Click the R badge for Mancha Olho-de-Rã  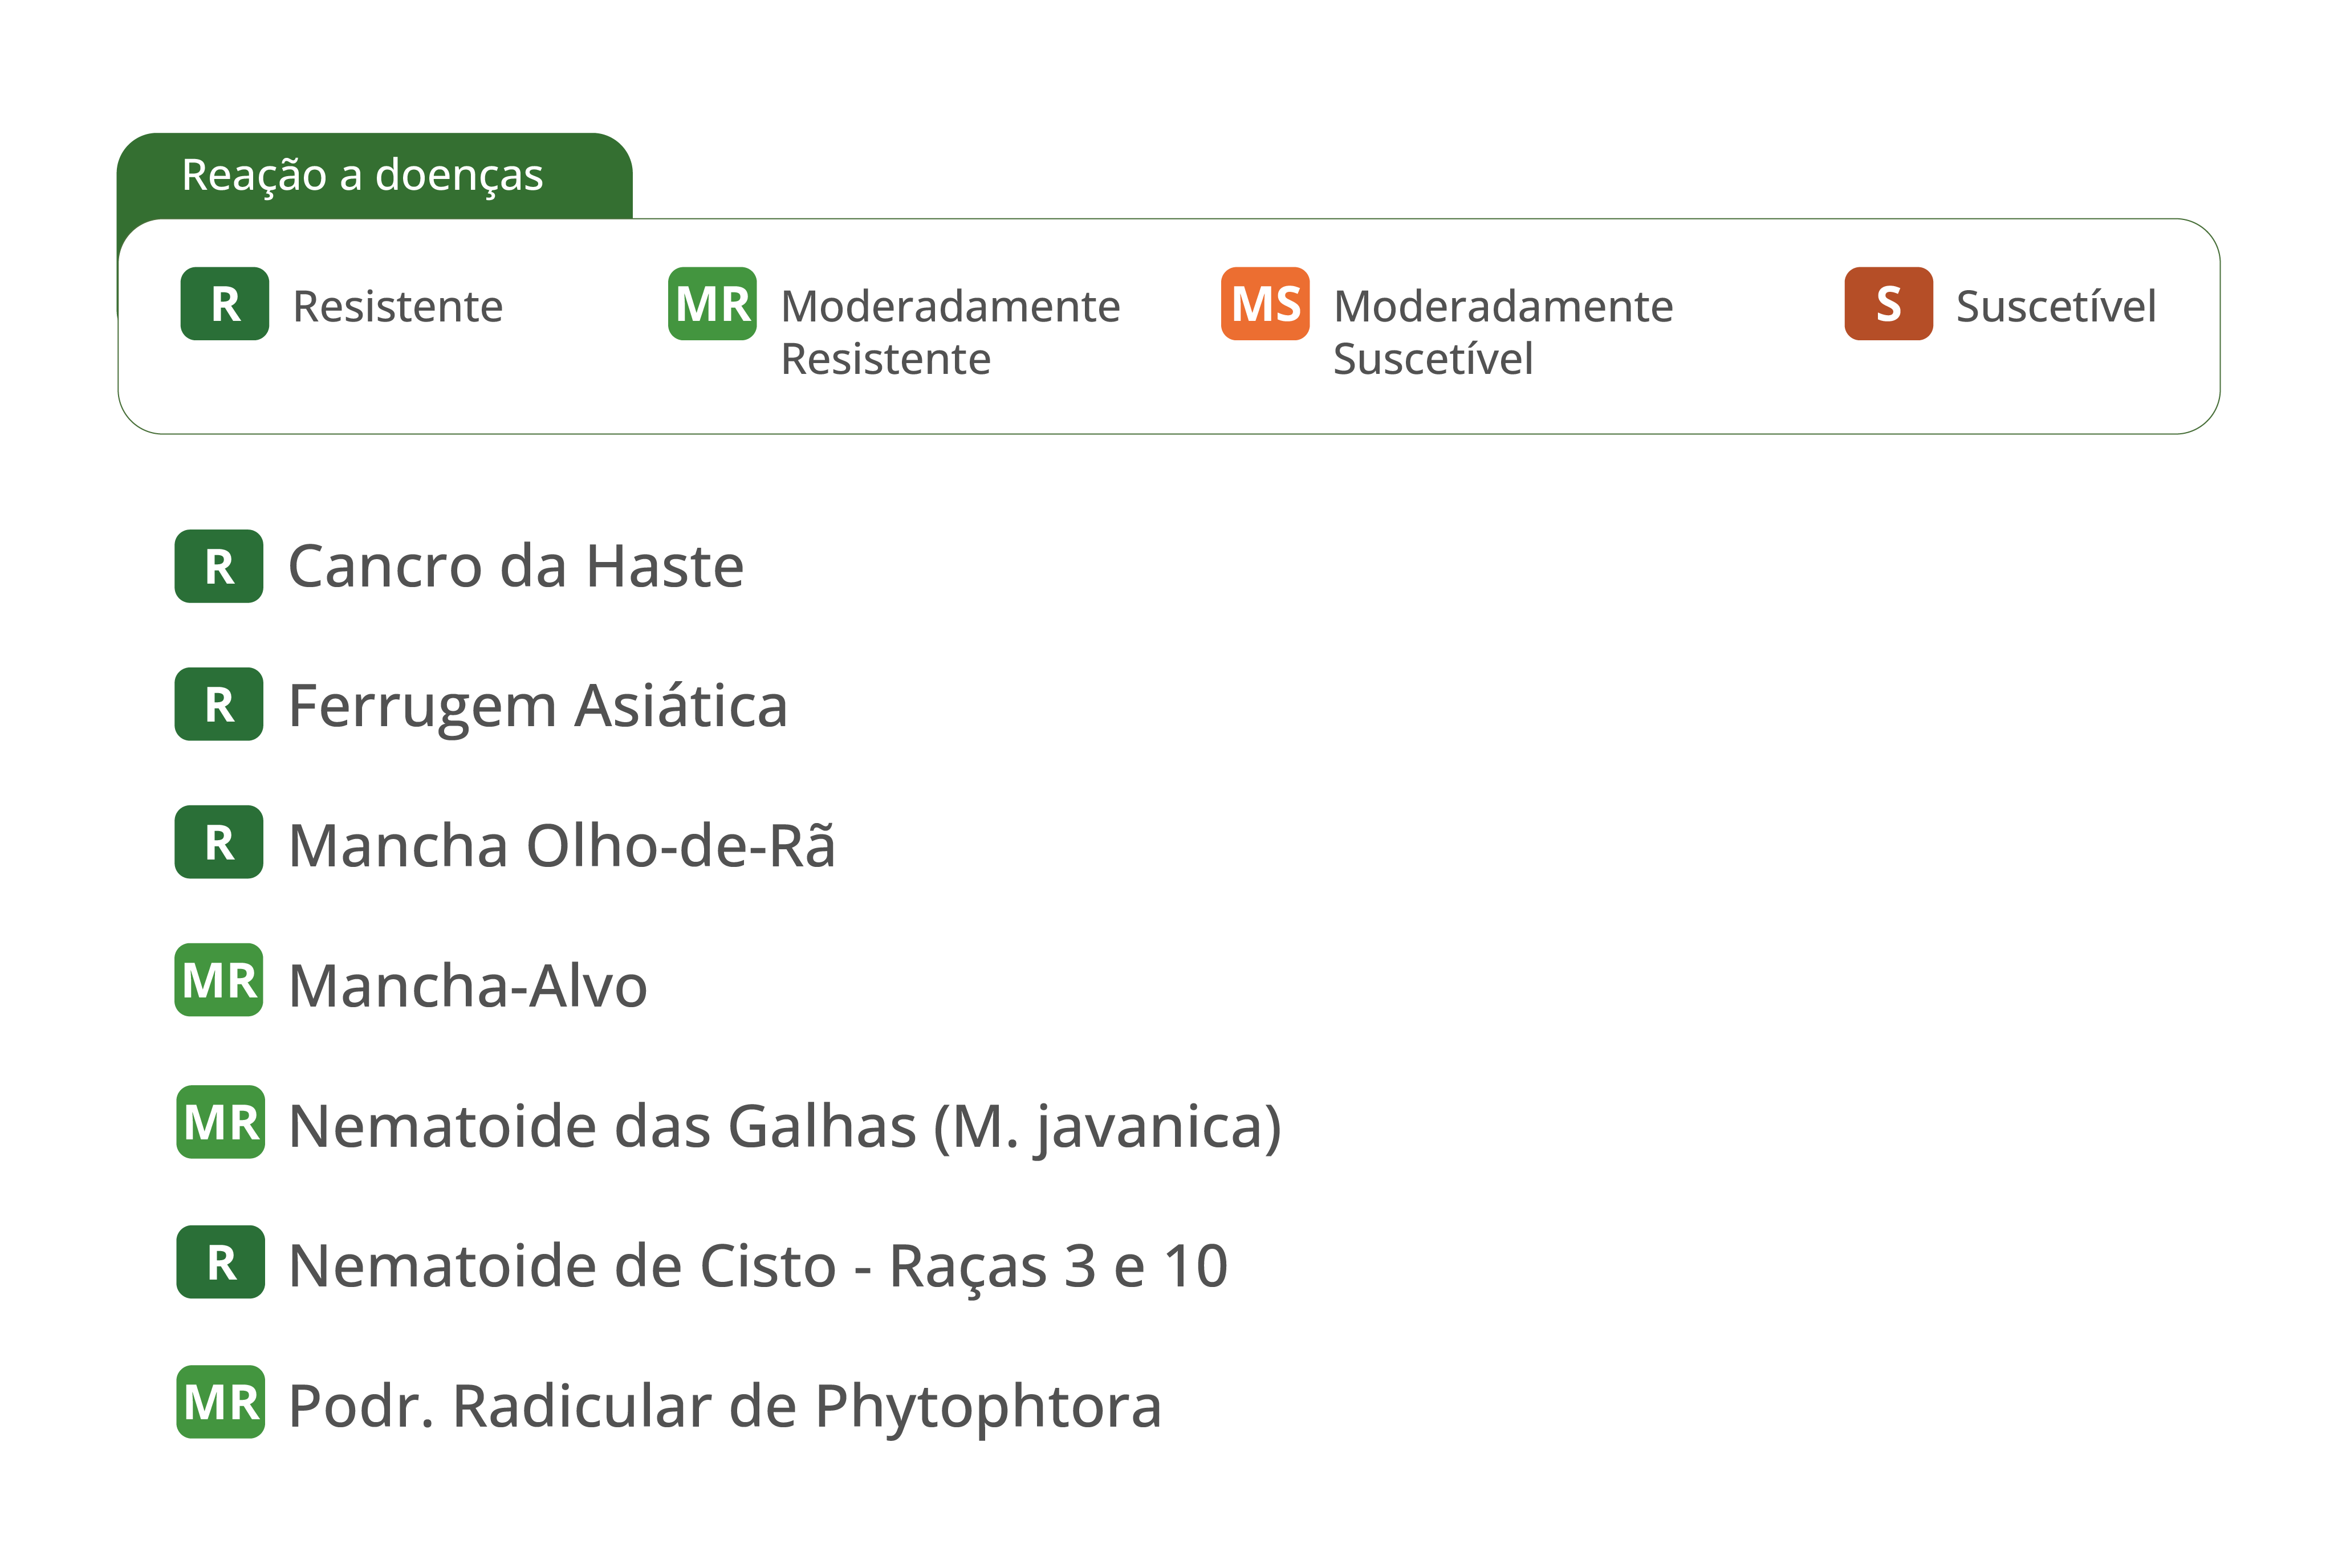[219, 842]
